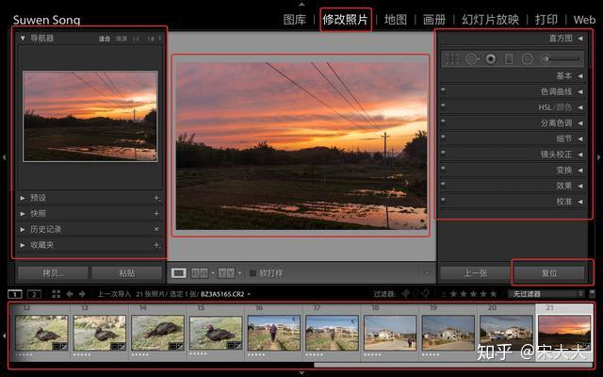
Task: Click the 拷贝... copy button
Action: tap(53, 273)
